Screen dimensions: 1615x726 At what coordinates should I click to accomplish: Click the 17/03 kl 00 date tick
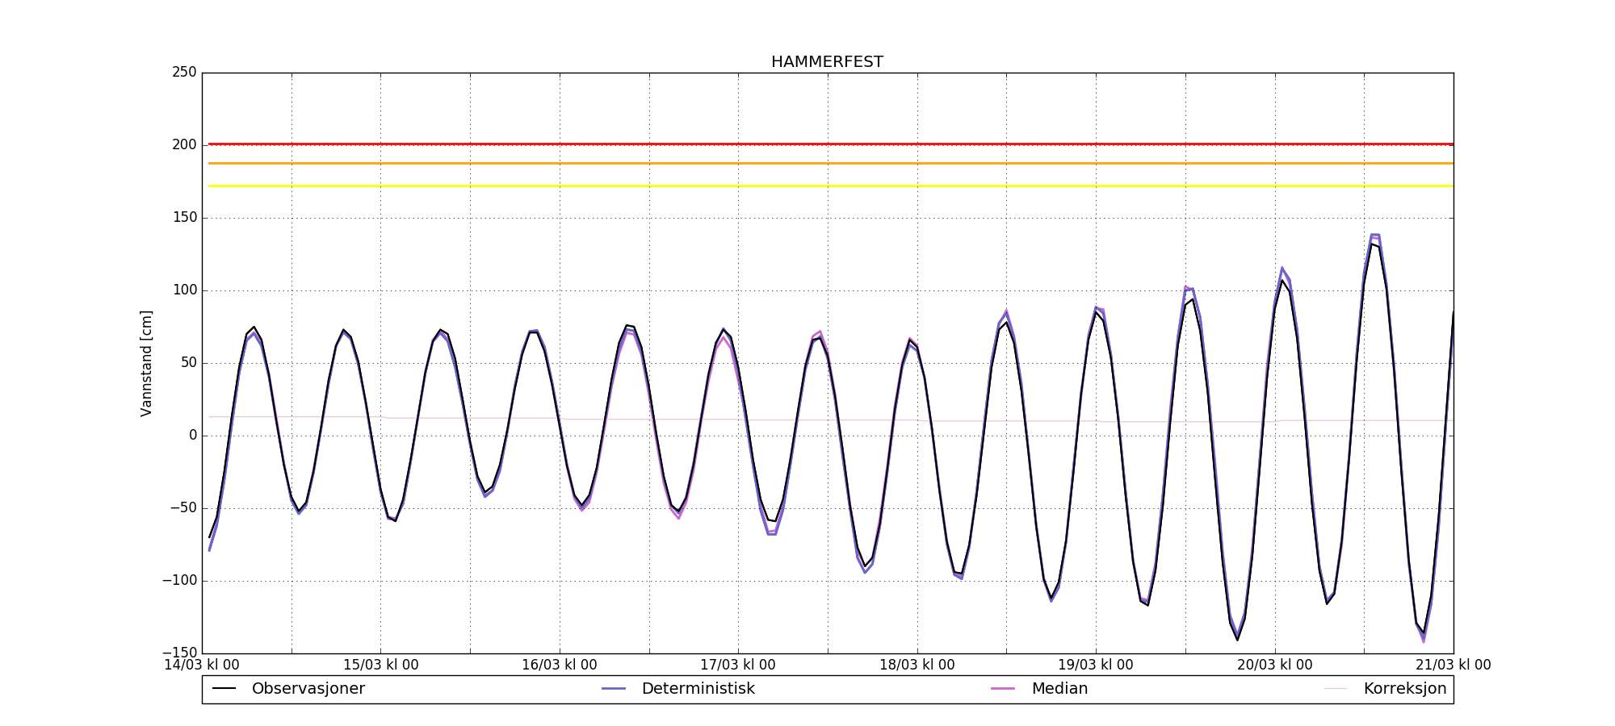[738, 665]
